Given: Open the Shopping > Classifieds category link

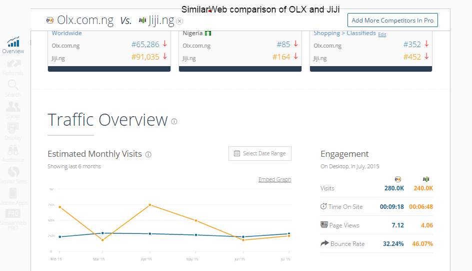Looking at the screenshot, I should point(344,33).
